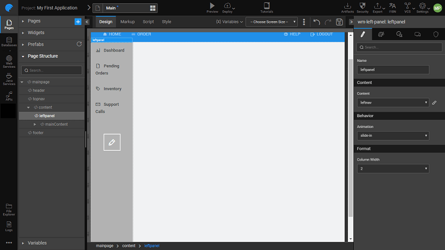The height and width of the screenshot is (250, 445).
Task: Click the undo arrow icon
Action: pos(316,22)
